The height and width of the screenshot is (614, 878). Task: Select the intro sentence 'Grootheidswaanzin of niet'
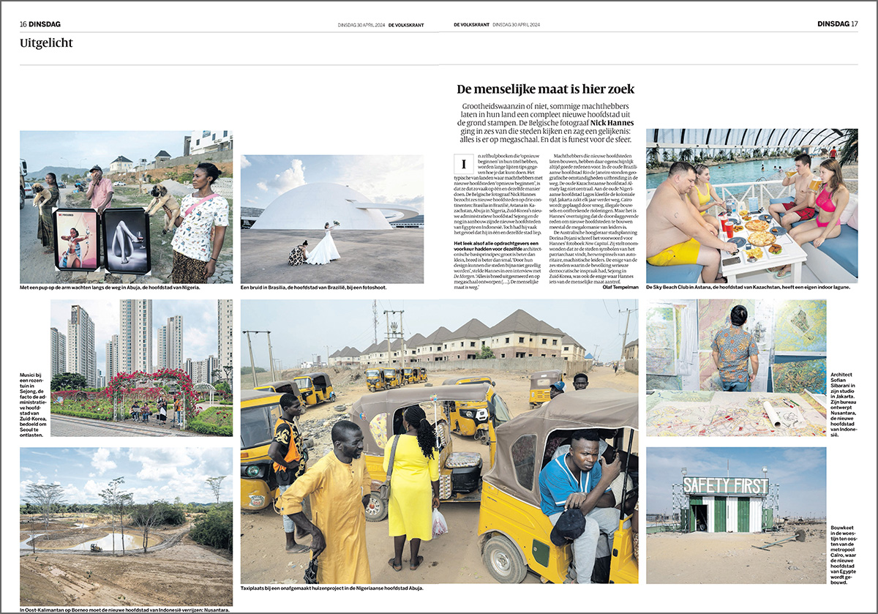pos(546,123)
